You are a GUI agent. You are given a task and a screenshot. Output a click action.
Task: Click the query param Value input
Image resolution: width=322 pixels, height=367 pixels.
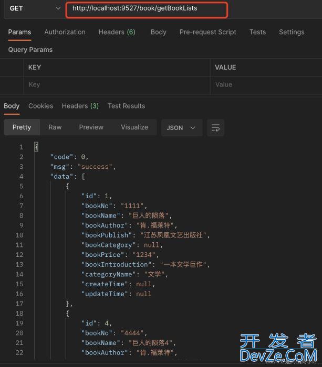(266, 85)
